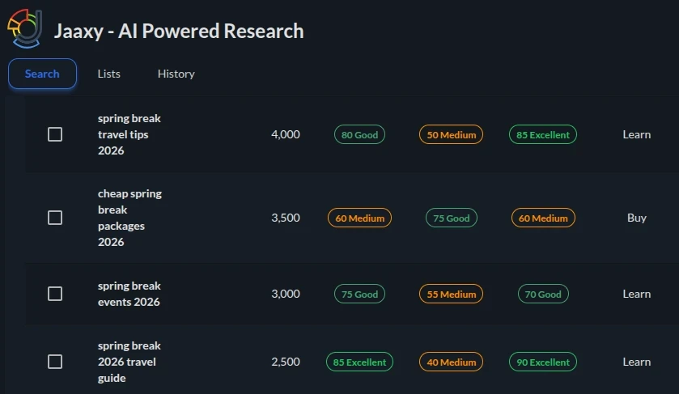Viewport: 679px width, 394px height.
Task: Click the '80 Good' score badge
Action: [359, 135]
